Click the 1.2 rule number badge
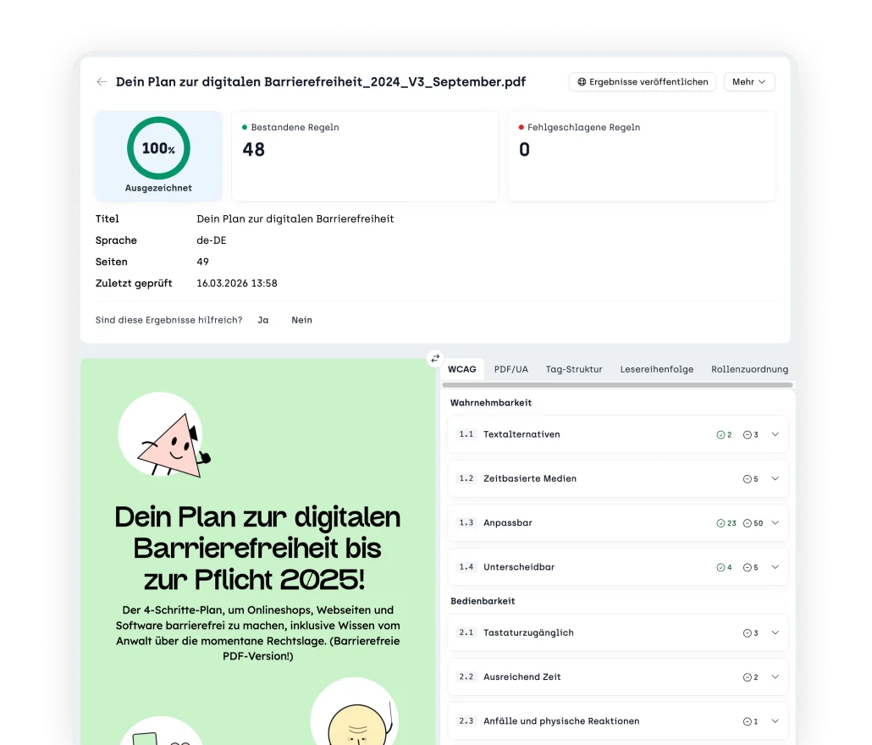 (x=466, y=478)
